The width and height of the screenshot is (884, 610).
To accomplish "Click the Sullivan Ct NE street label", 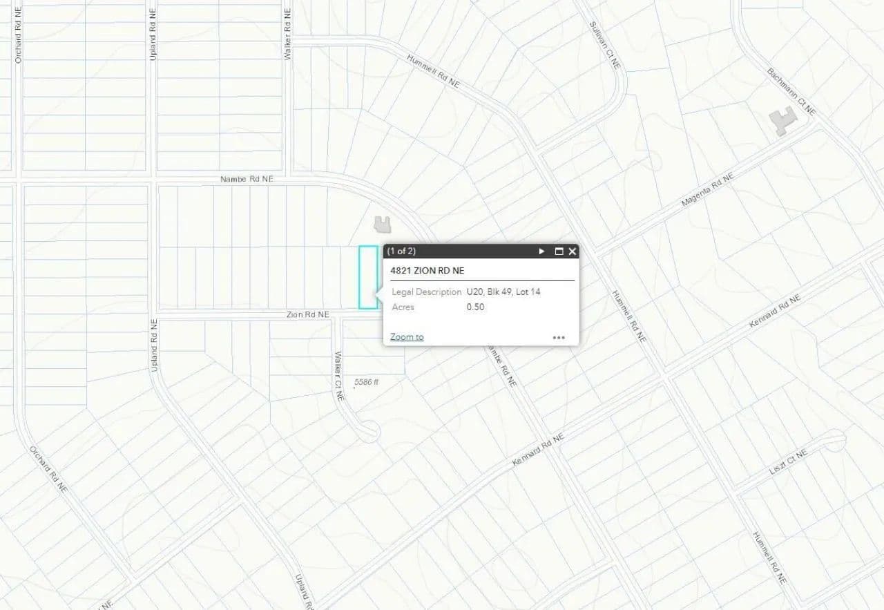I will pyautogui.click(x=605, y=44).
